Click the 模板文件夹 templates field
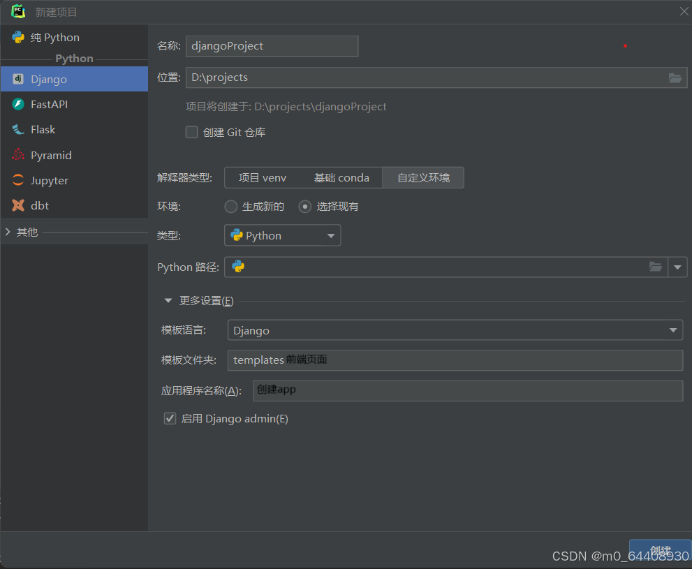Viewport: 692px width, 569px height. pyautogui.click(x=455, y=360)
